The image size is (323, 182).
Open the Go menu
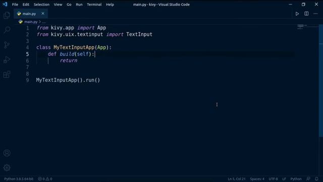(69, 5)
